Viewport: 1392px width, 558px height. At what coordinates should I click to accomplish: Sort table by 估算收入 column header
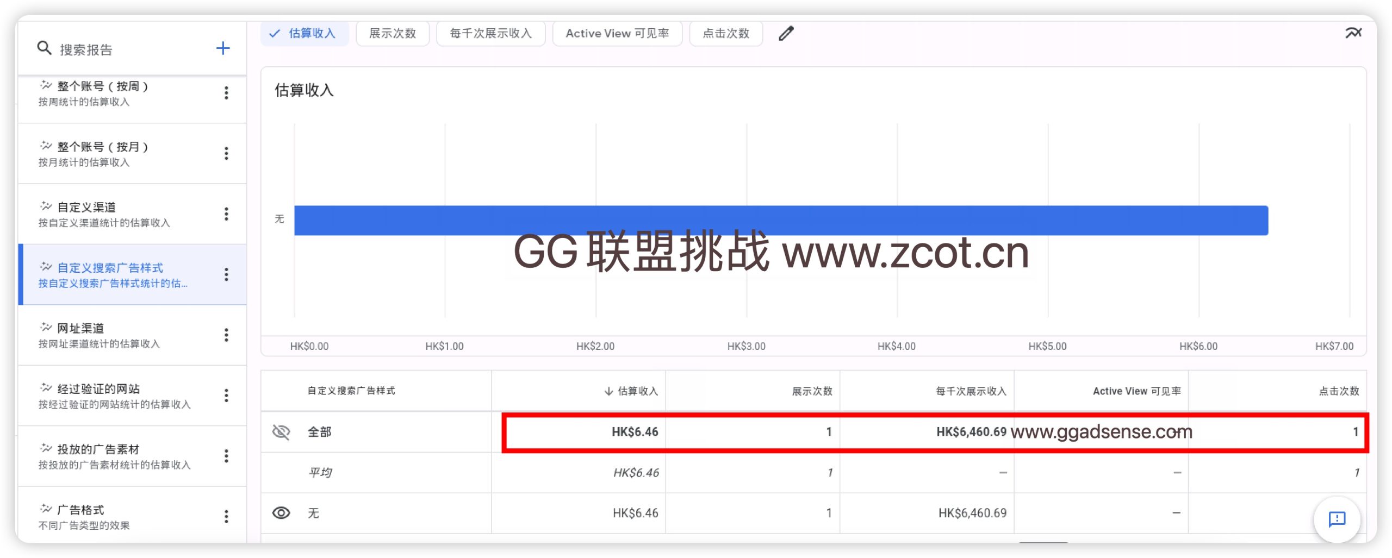point(631,391)
